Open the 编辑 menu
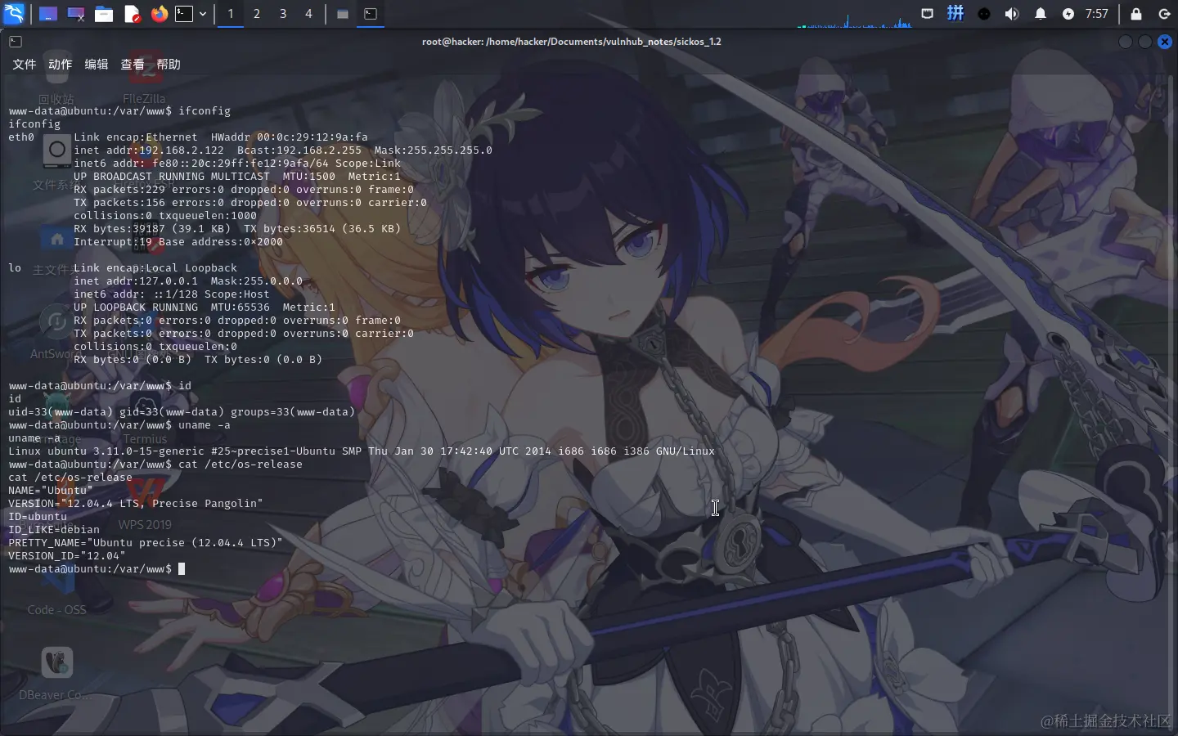Screen dimensions: 1178x736 tap(97, 64)
